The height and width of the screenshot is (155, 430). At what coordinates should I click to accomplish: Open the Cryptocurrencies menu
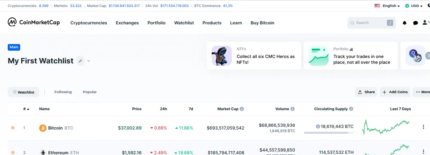(x=88, y=23)
